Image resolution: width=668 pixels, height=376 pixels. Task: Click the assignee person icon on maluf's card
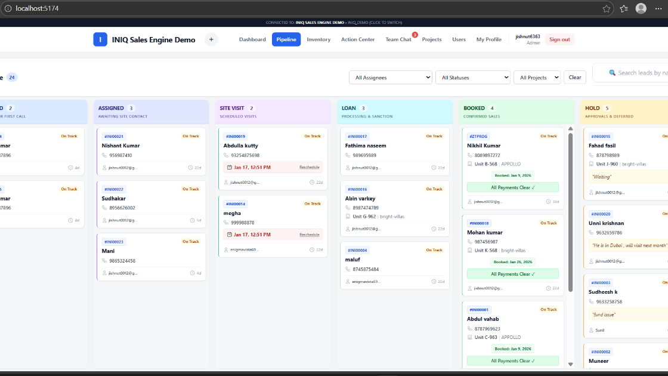coord(348,281)
